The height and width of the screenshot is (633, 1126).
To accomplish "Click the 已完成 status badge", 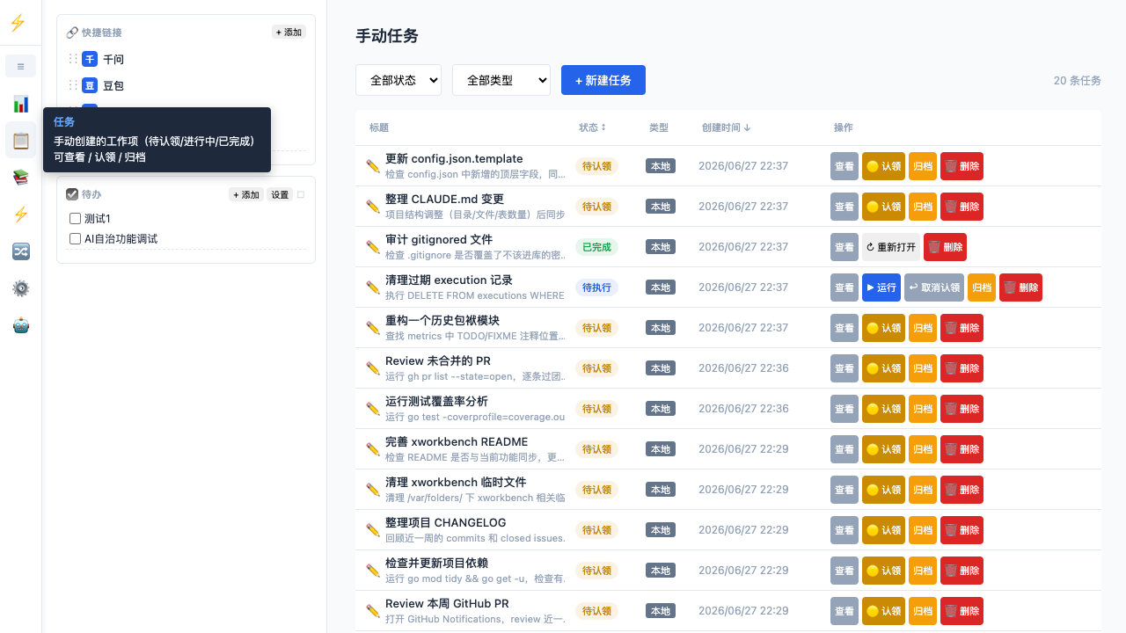I will point(596,247).
